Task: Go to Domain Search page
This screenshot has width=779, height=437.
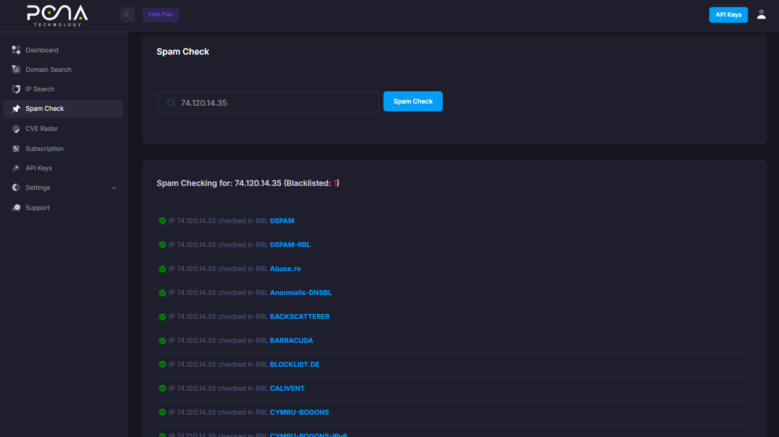Action: point(63,70)
